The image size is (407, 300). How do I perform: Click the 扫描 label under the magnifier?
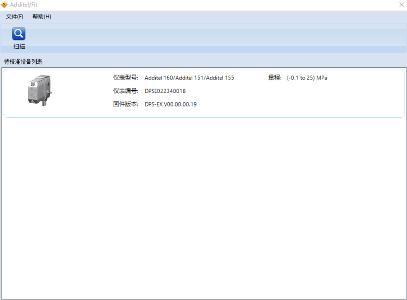tap(19, 47)
